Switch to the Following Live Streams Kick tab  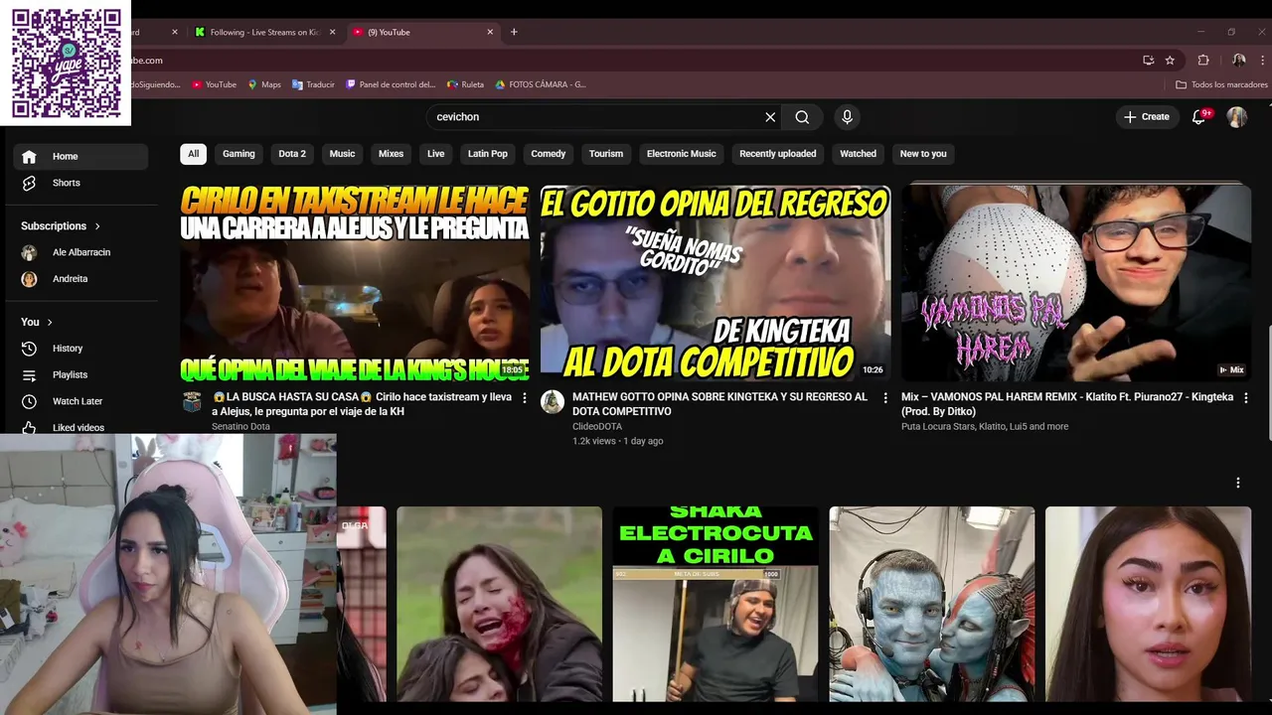(x=263, y=32)
